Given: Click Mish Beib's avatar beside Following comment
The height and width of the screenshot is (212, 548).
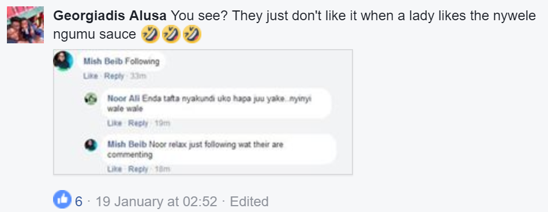Looking at the screenshot, I should pyautogui.click(x=63, y=61).
